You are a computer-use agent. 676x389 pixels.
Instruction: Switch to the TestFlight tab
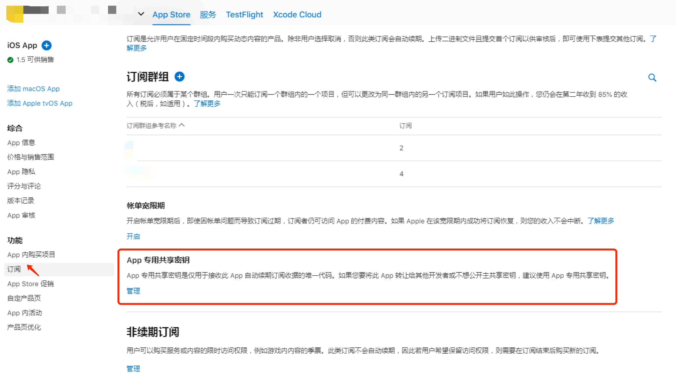coord(244,15)
